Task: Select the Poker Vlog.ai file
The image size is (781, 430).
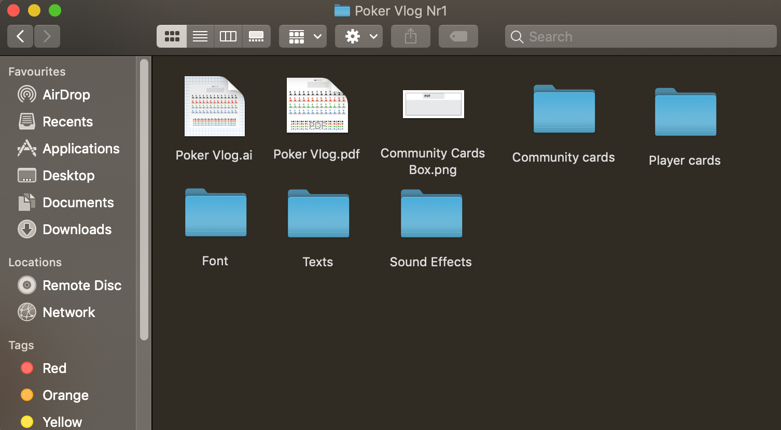Action: pos(214,107)
